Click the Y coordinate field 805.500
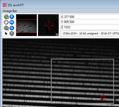Screen dimensions: 119x107 (x=91, y=22)
